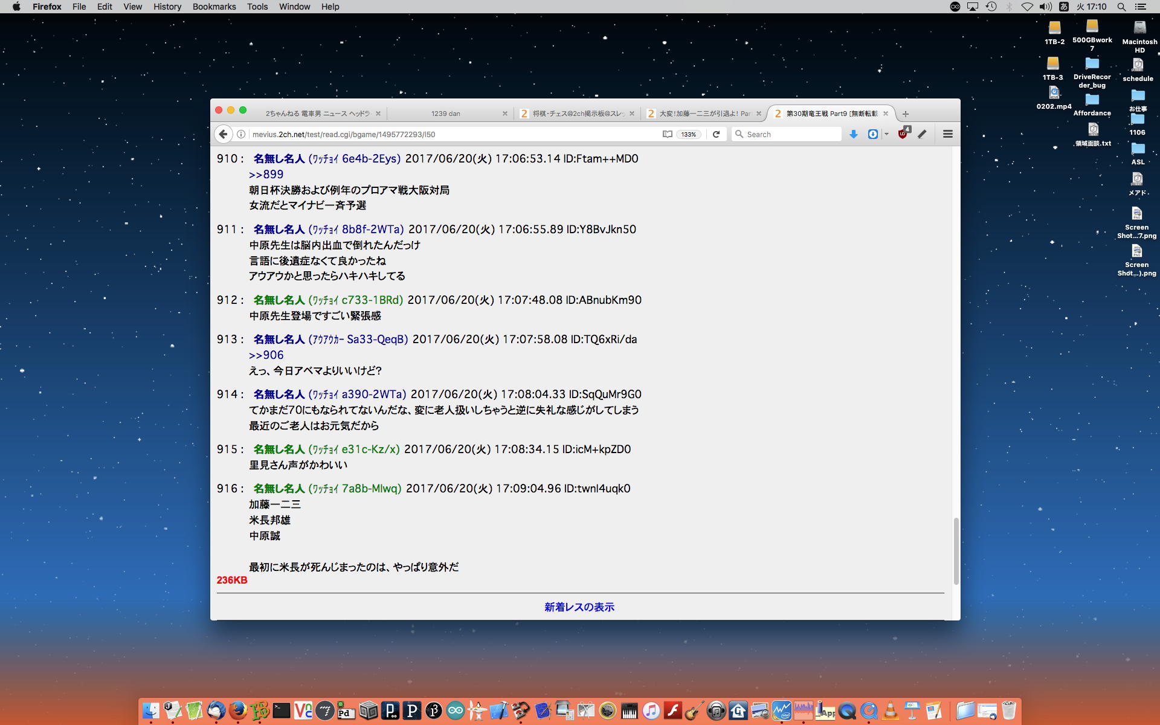Open a new tab with plus button
The height and width of the screenshot is (725, 1160).
point(905,114)
